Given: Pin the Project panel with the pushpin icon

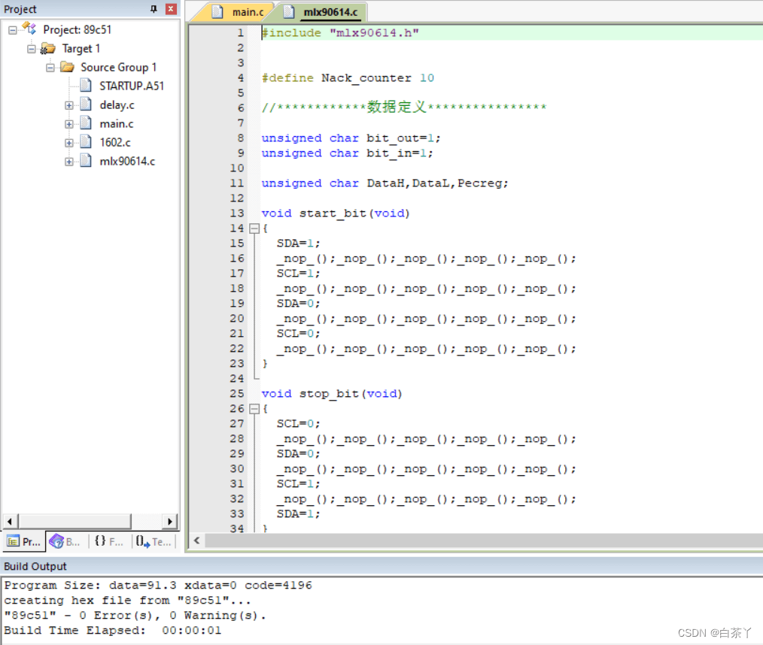Looking at the screenshot, I should pos(154,9).
